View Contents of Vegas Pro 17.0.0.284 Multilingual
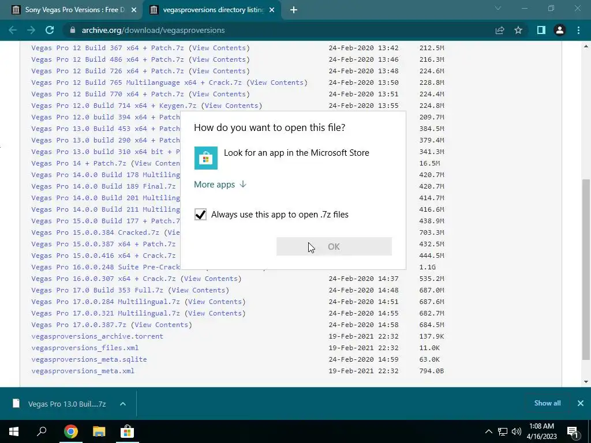The height and width of the screenshot is (443, 591). [x=215, y=302]
